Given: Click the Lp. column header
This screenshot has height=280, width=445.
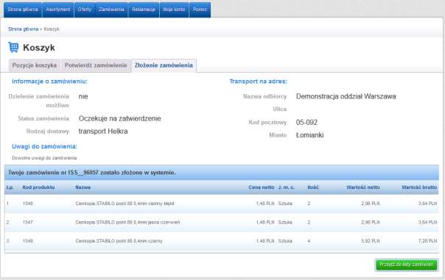Looking at the screenshot, I should pos(10,187).
